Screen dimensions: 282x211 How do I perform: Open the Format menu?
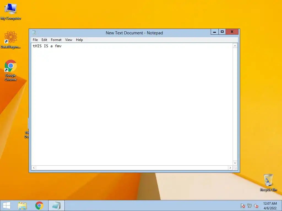coord(56,40)
